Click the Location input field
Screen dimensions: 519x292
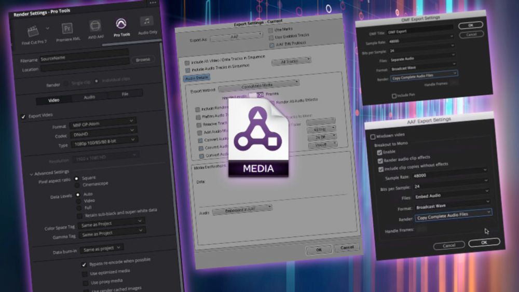85,65
